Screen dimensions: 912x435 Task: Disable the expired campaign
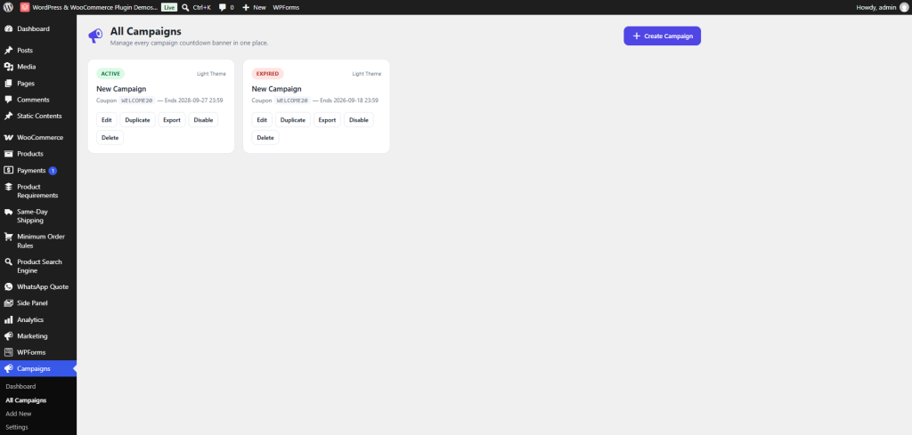click(x=358, y=120)
